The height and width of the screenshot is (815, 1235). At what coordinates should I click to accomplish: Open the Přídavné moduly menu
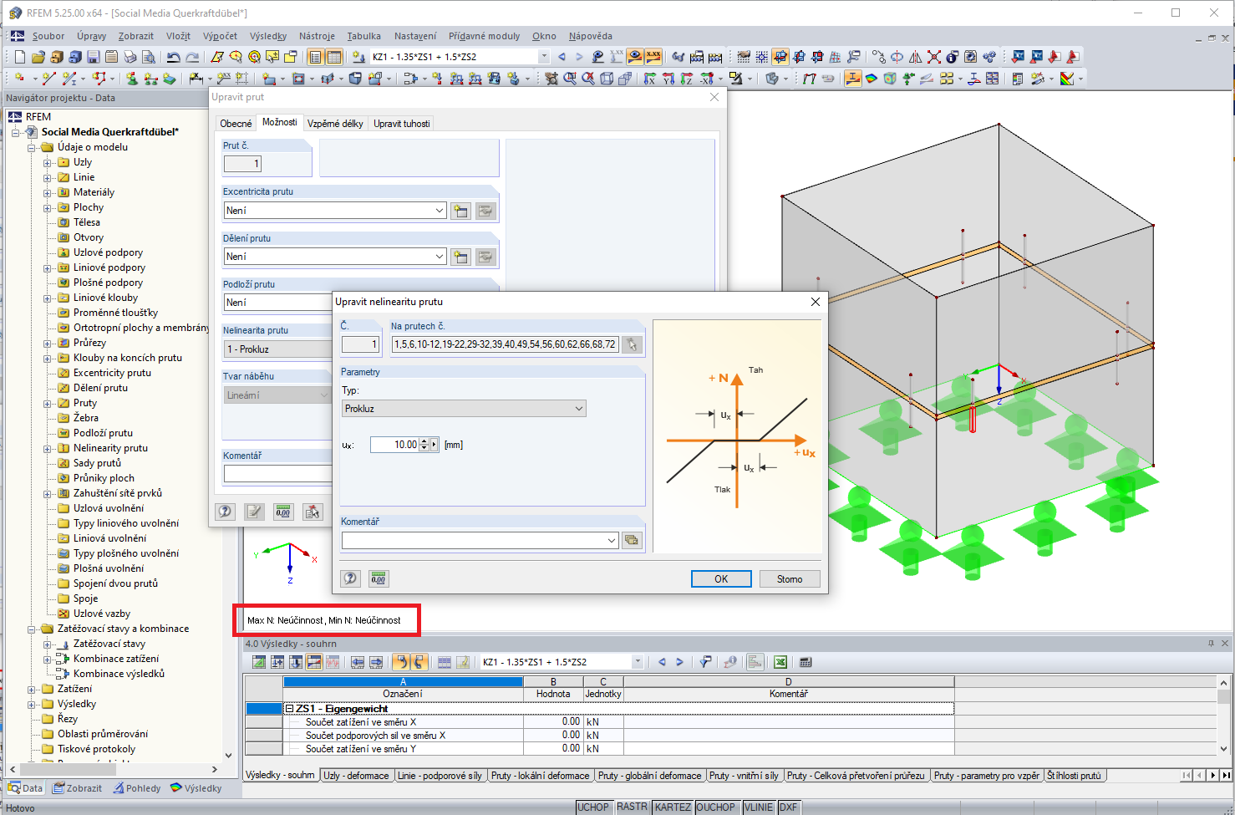(x=484, y=36)
